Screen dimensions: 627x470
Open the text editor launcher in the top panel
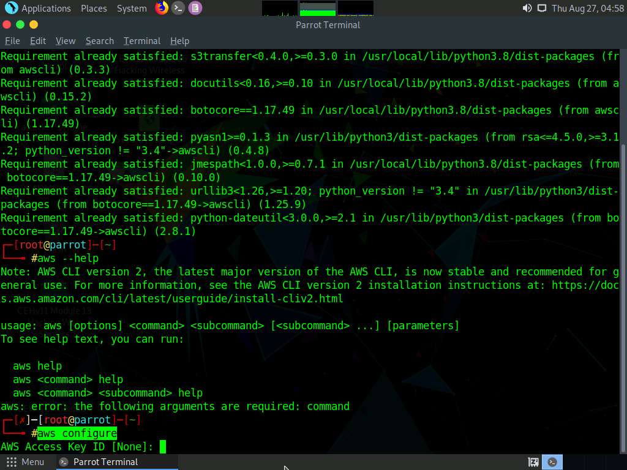click(x=195, y=8)
